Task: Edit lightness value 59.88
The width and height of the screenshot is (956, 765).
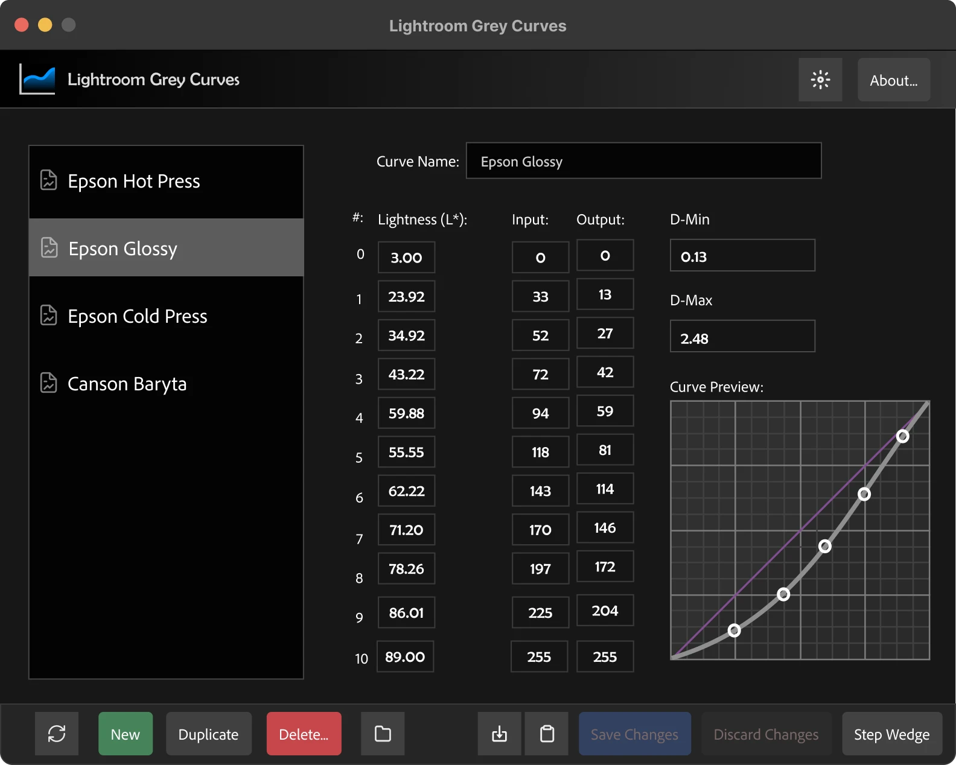Action: click(x=406, y=413)
